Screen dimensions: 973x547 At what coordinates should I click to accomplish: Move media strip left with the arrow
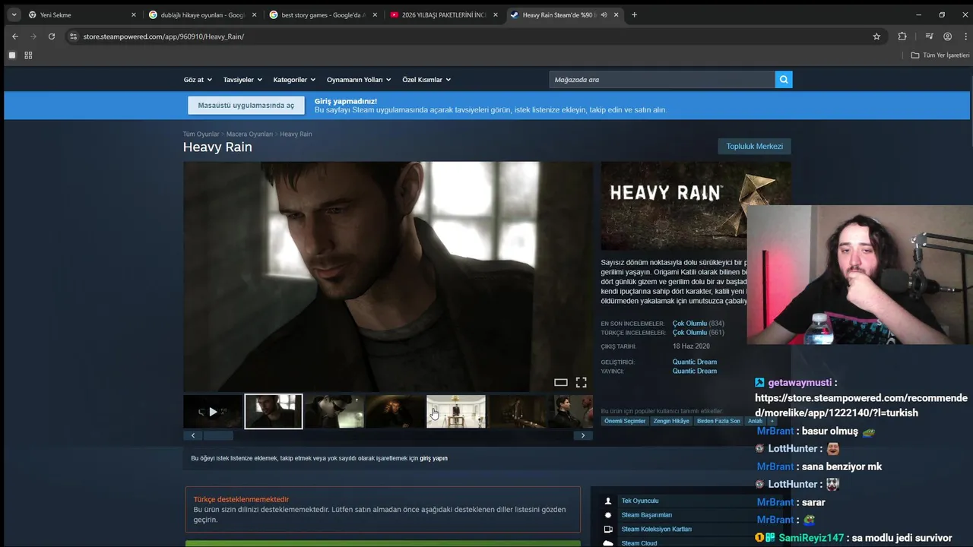193,435
